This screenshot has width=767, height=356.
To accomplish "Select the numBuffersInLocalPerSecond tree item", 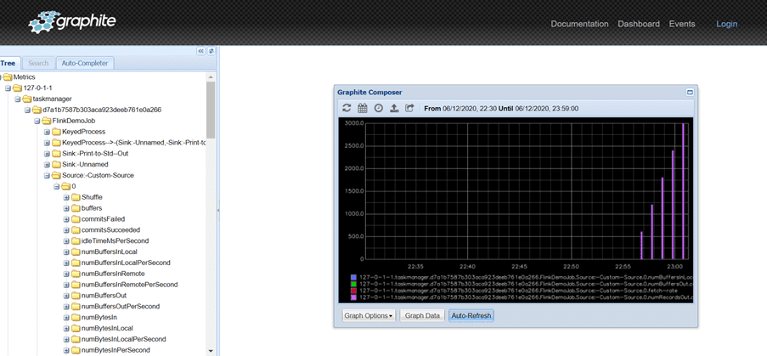I will tap(126, 263).
